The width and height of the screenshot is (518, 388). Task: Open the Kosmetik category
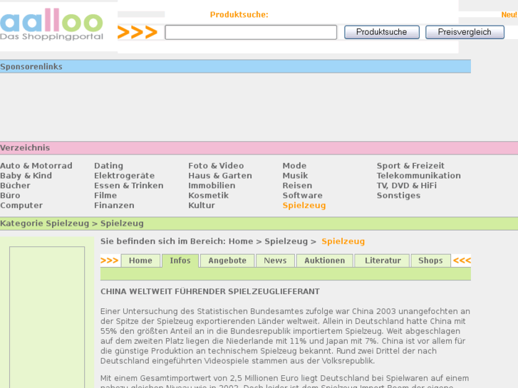click(209, 196)
